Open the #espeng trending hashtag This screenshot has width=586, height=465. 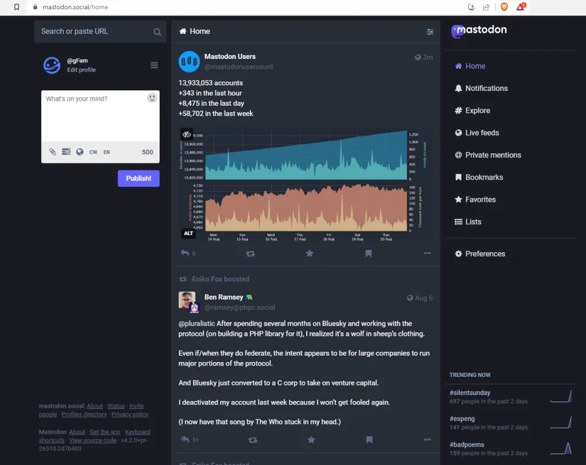462,419
